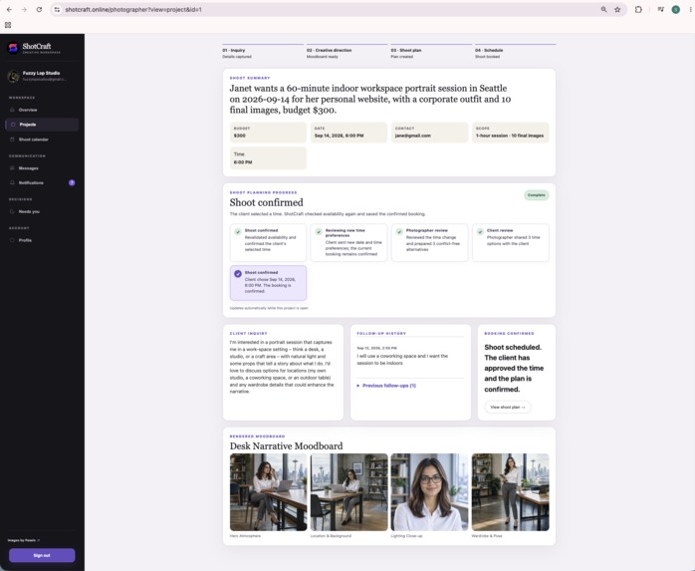
Task: Click the purple check on selected Shoot confirmed card
Action: pyautogui.click(x=238, y=274)
